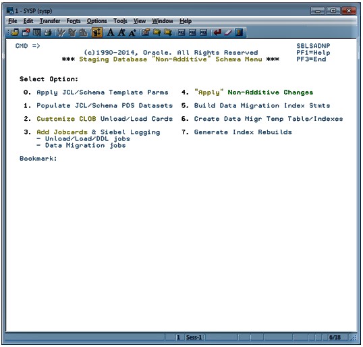This screenshot has height=347, width=363.
Task: Click the Bookmark: field
Action: [x=38, y=159]
